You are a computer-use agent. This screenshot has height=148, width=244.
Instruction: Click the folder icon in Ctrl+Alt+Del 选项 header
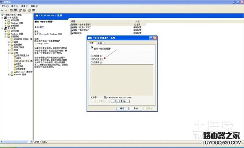(x=37, y=15)
